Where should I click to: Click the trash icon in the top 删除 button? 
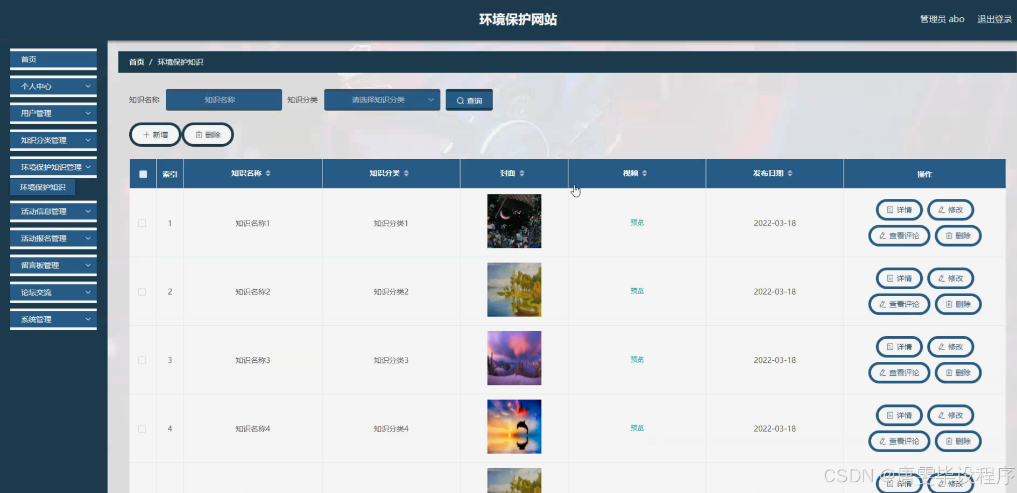click(x=199, y=134)
